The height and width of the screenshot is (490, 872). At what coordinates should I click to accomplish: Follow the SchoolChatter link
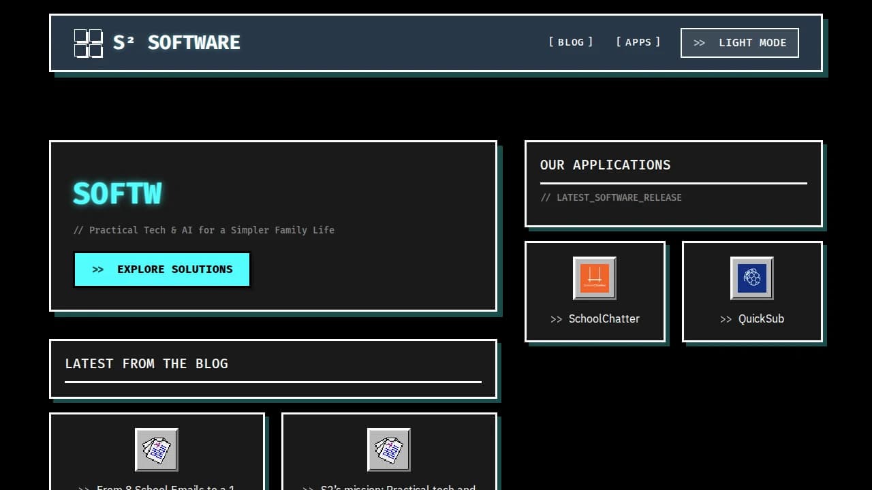click(x=595, y=318)
